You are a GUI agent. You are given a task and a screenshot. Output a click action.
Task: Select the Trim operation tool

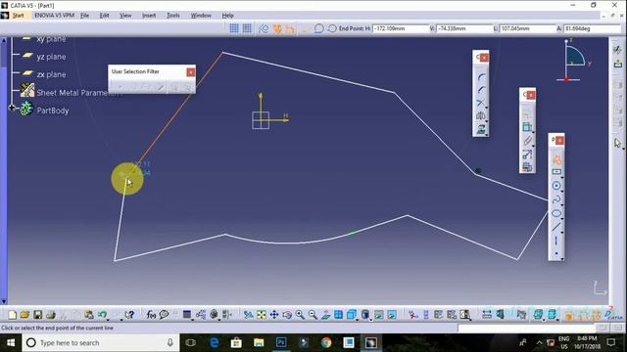pos(481,103)
